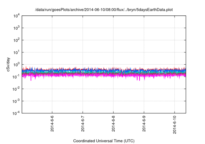Click the 10^4 y-axis tick label
The height and width of the screenshot is (144, 205).
[x=16, y=16]
